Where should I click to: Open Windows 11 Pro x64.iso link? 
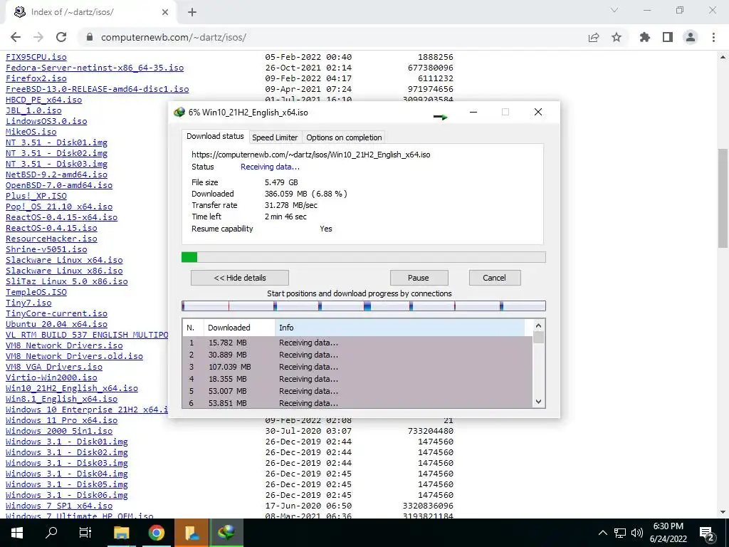pyautogui.click(x=61, y=420)
